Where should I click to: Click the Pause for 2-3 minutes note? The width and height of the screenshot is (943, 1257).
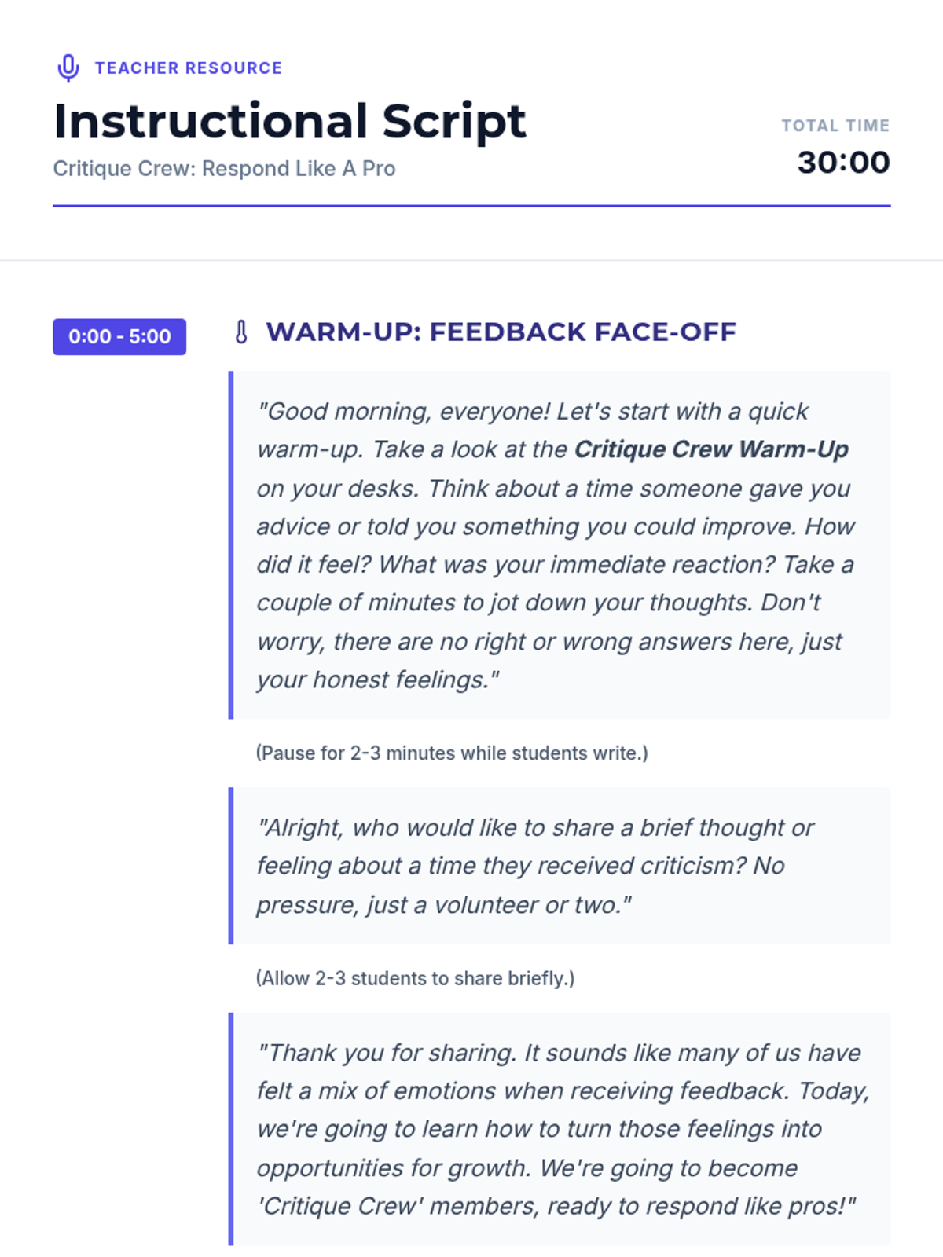click(x=452, y=753)
